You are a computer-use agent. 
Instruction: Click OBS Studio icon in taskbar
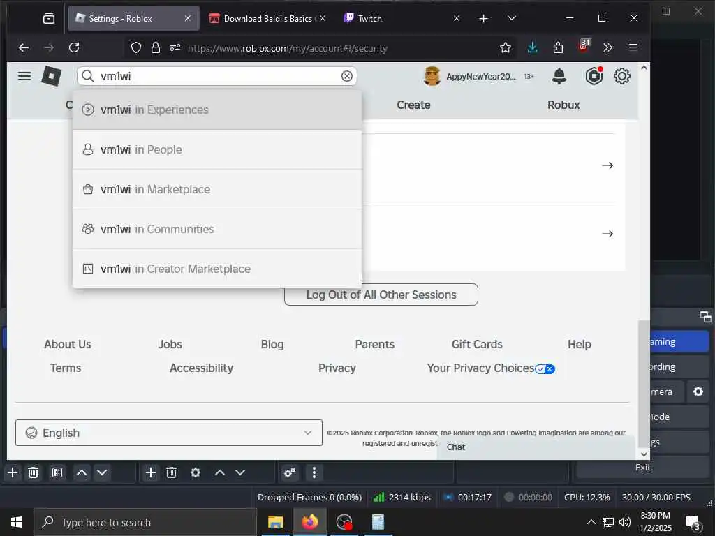(344, 522)
